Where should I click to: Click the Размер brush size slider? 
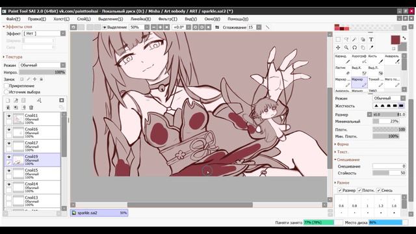[x=389, y=114]
